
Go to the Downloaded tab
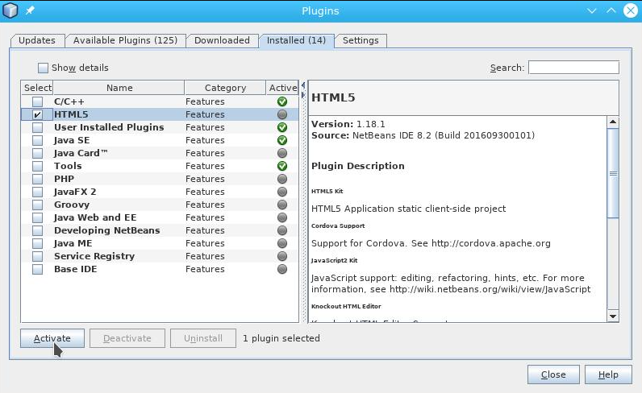click(222, 40)
